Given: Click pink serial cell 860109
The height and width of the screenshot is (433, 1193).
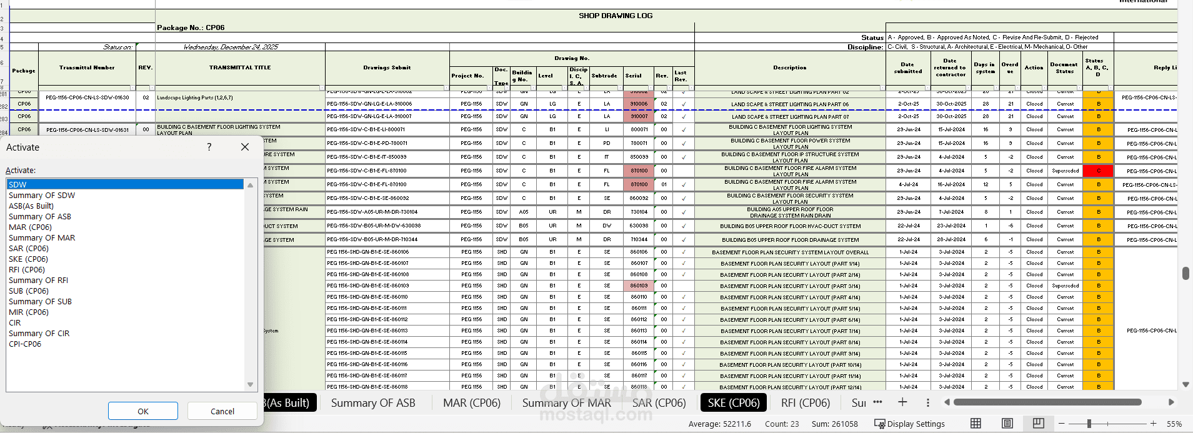Looking at the screenshot, I should (x=639, y=286).
